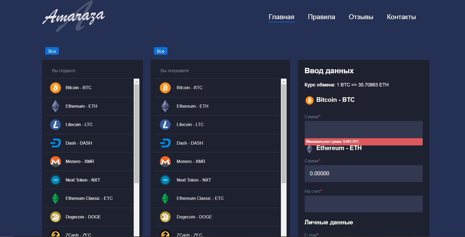465x237 pixels.
Task: Click scroll-up arrow of 'Вы получаете' list
Action: (x=284, y=82)
